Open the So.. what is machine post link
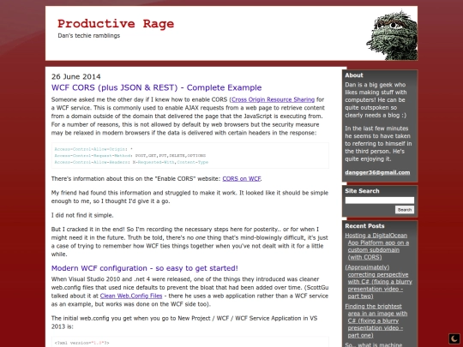Screen dimensions: 463x347 pos(374,344)
